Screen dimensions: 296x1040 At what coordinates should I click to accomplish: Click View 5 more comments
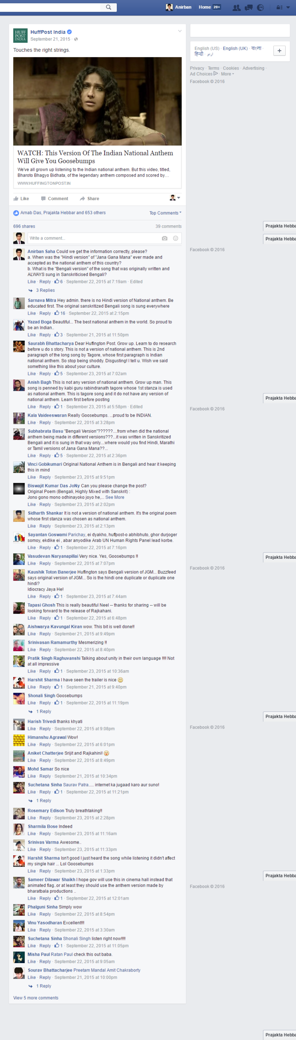pyautogui.click(x=36, y=997)
